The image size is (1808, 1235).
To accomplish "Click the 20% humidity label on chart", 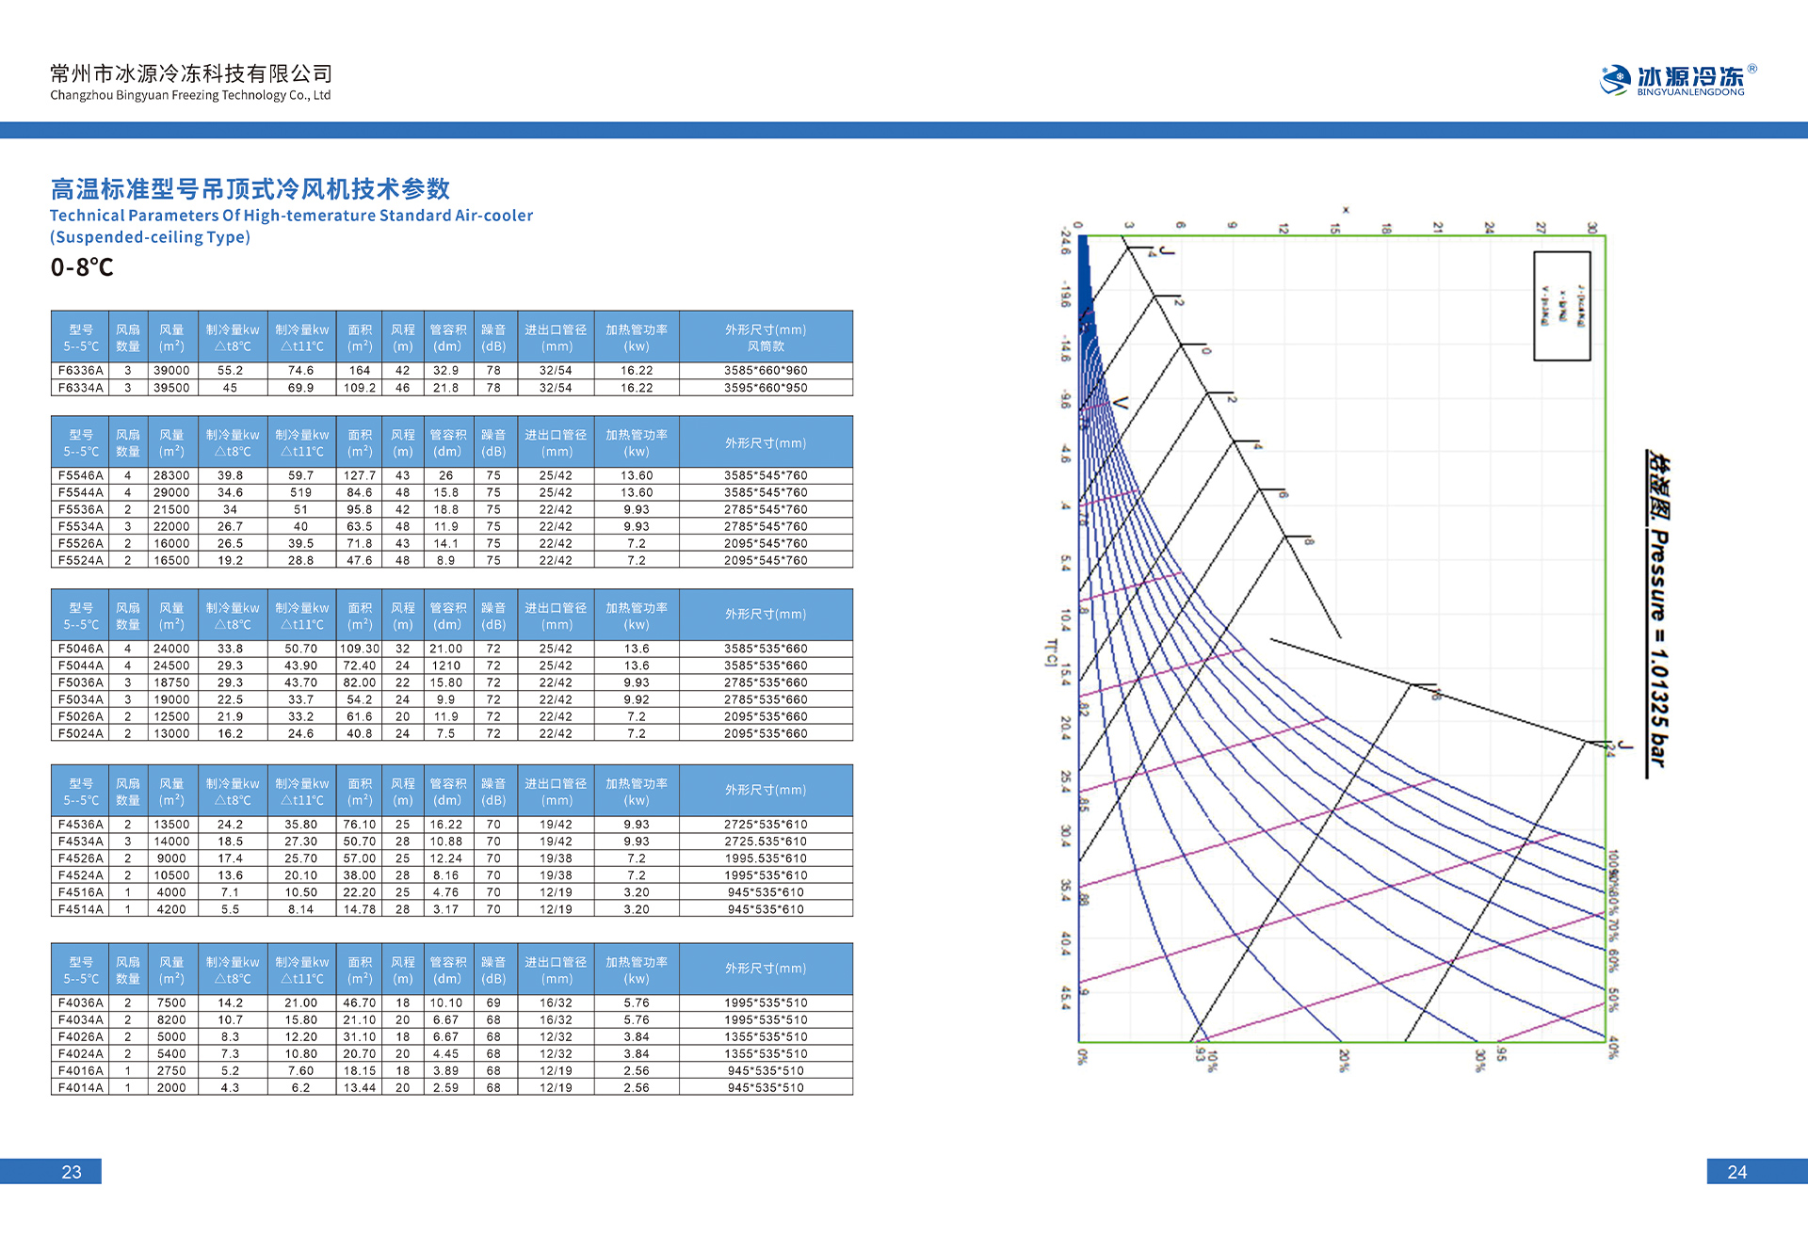I will point(1344,1061).
